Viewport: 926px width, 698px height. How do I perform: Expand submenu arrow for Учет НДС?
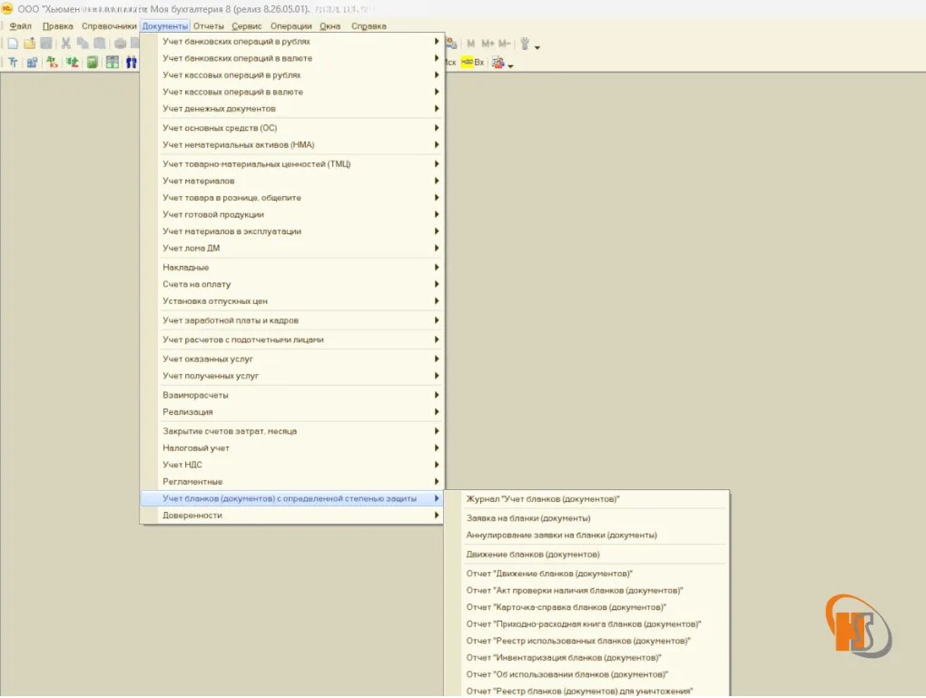click(x=437, y=464)
